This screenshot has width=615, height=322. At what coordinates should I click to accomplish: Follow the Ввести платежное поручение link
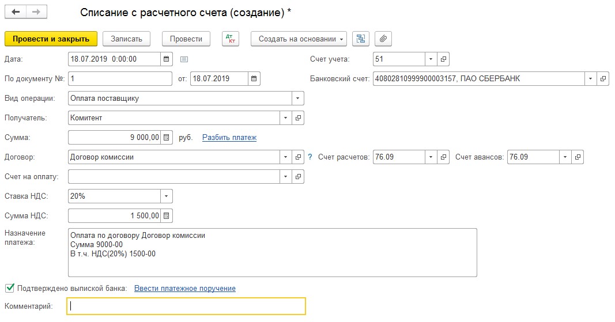pos(184,288)
